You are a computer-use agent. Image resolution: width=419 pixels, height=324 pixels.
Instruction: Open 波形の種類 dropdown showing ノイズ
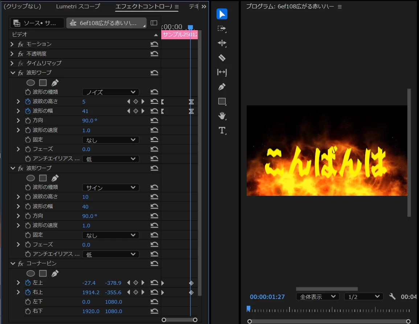(111, 92)
